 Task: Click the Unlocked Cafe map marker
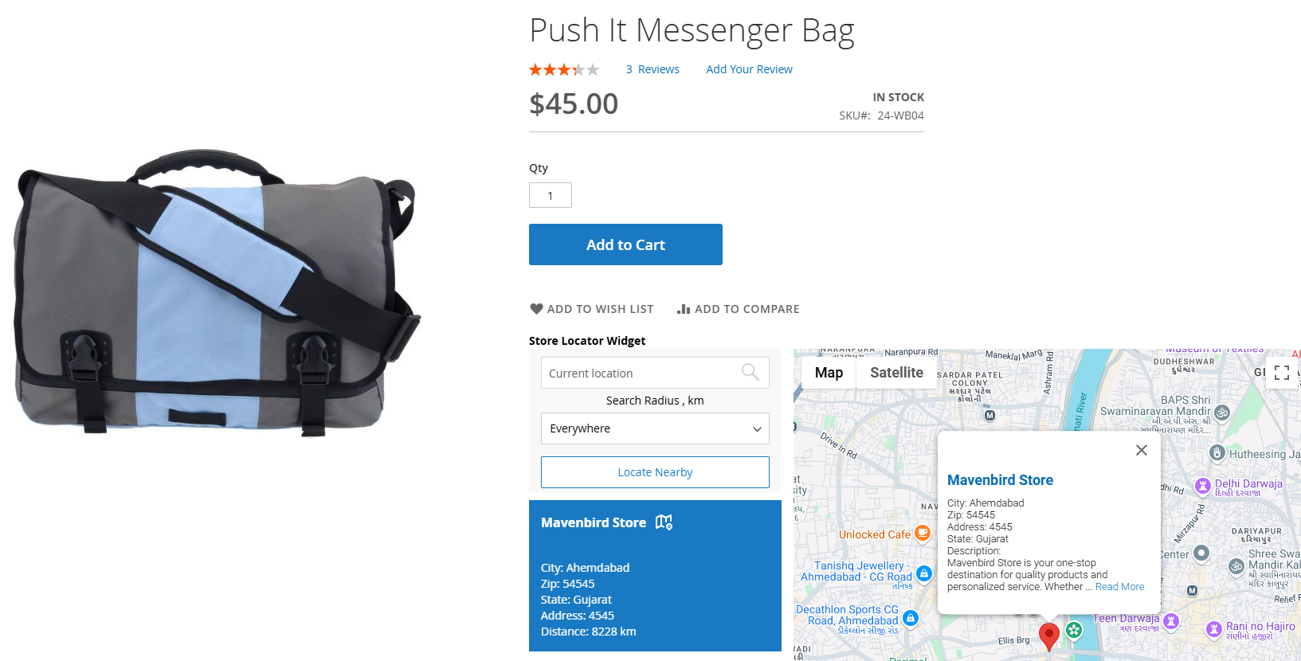[923, 533]
